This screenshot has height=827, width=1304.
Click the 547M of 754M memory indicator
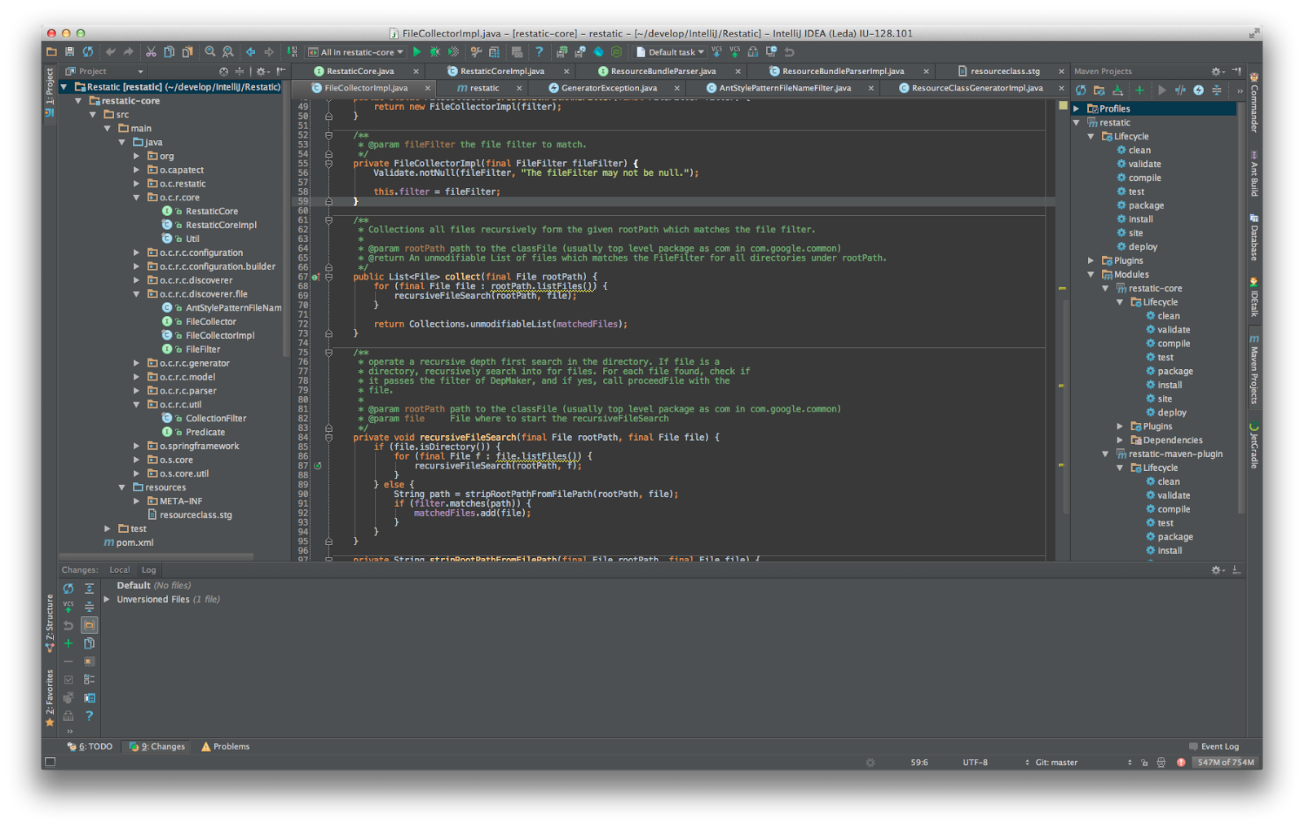[x=1226, y=762]
